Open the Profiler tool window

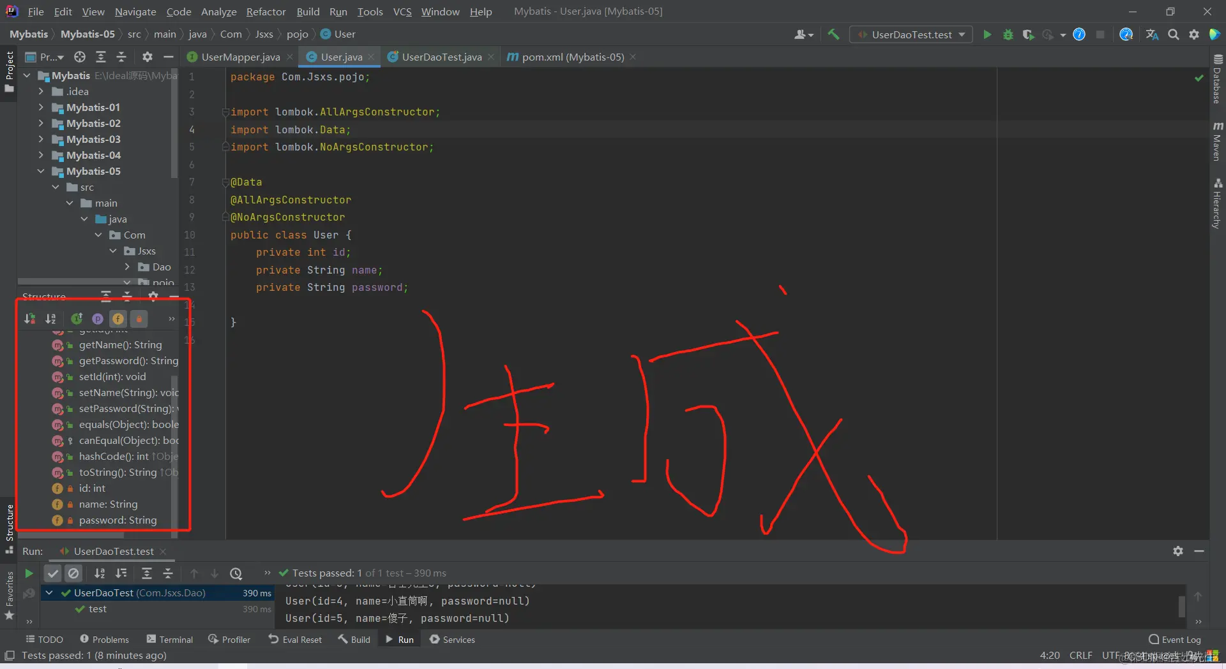229,640
